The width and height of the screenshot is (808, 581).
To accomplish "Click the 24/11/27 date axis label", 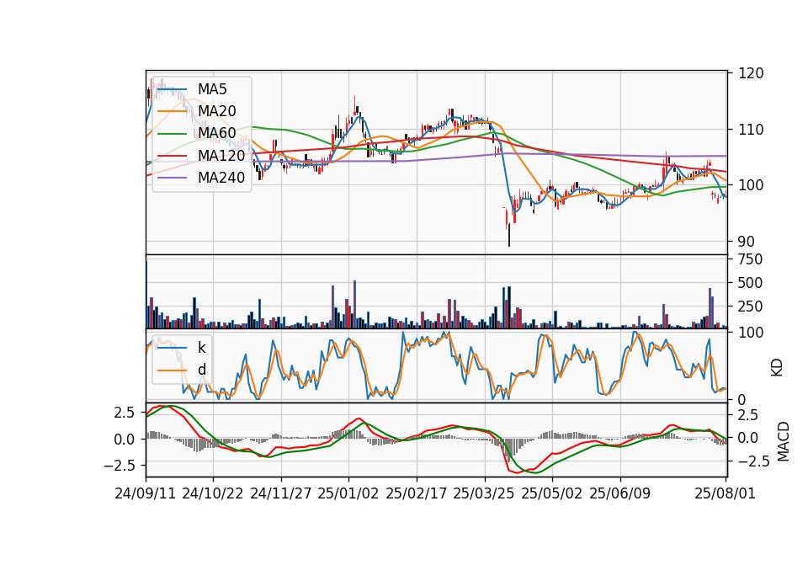I will click(281, 493).
